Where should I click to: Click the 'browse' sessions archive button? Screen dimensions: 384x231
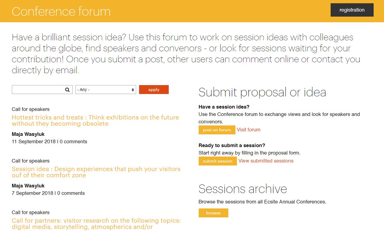pyautogui.click(x=213, y=213)
